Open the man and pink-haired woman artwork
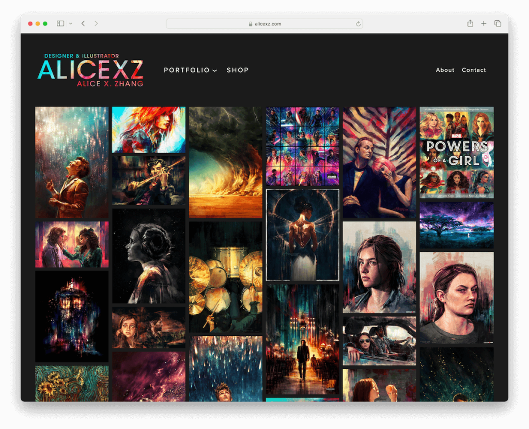The width and height of the screenshot is (529, 429). point(380,162)
